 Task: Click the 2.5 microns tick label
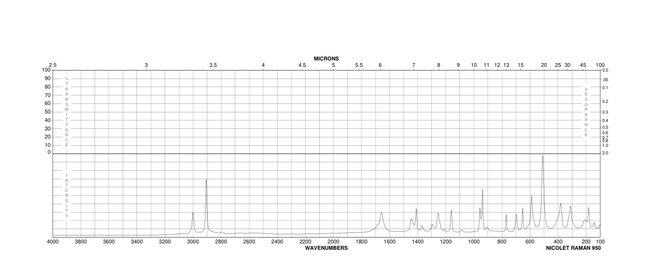[x=53, y=65]
